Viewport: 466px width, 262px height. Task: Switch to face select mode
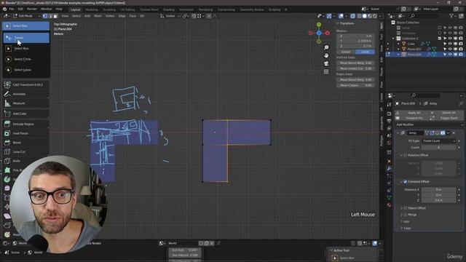(x=55, y=16)
